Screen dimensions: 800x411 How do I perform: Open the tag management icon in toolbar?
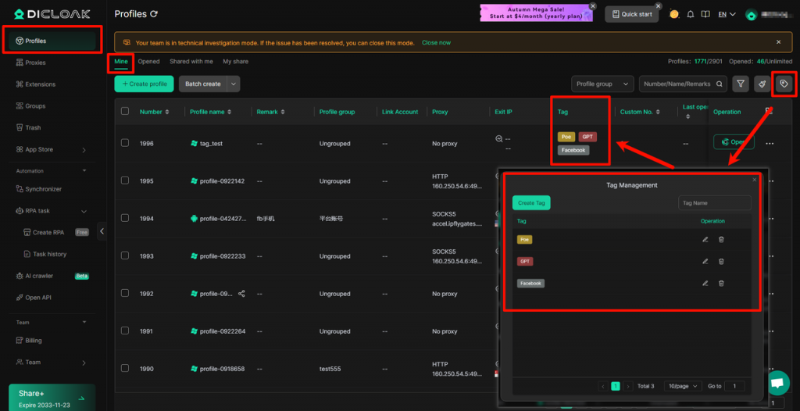(784, 84)
